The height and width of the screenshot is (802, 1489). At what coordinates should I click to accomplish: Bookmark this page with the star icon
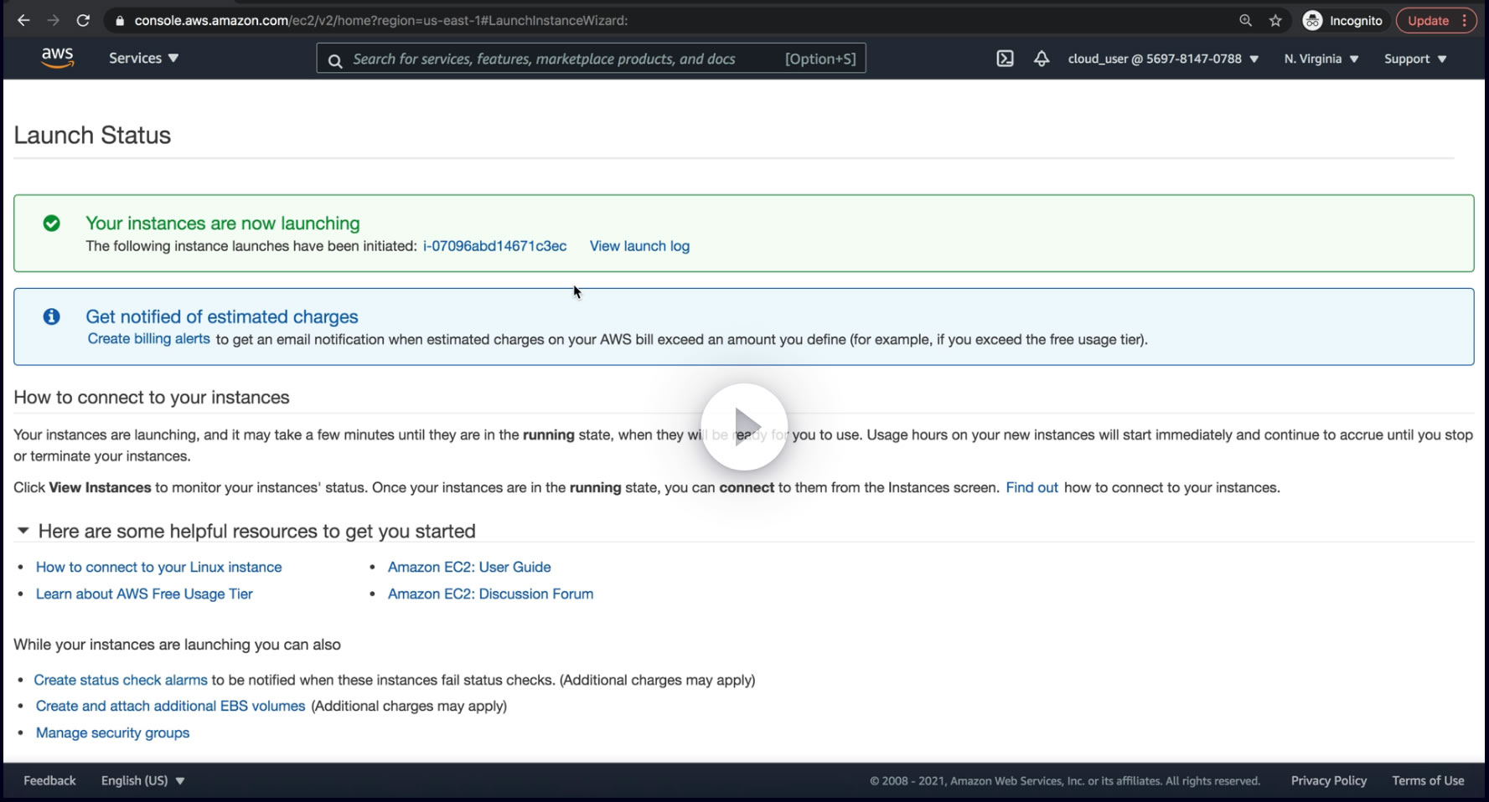(x=1275, y=20)
